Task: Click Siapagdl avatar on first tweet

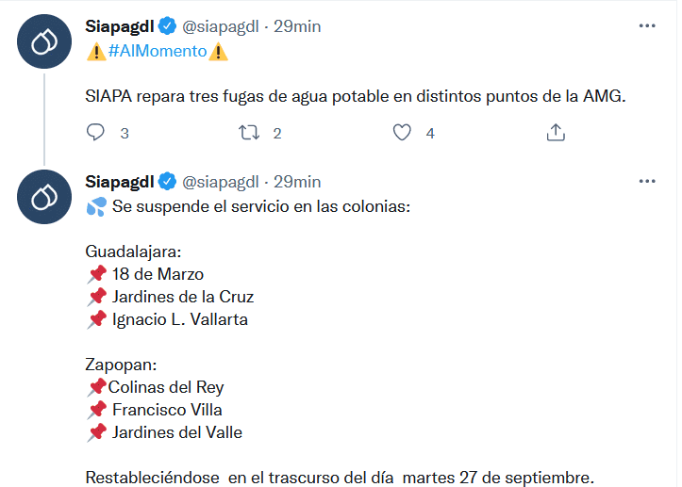Action: coord(44,42)
